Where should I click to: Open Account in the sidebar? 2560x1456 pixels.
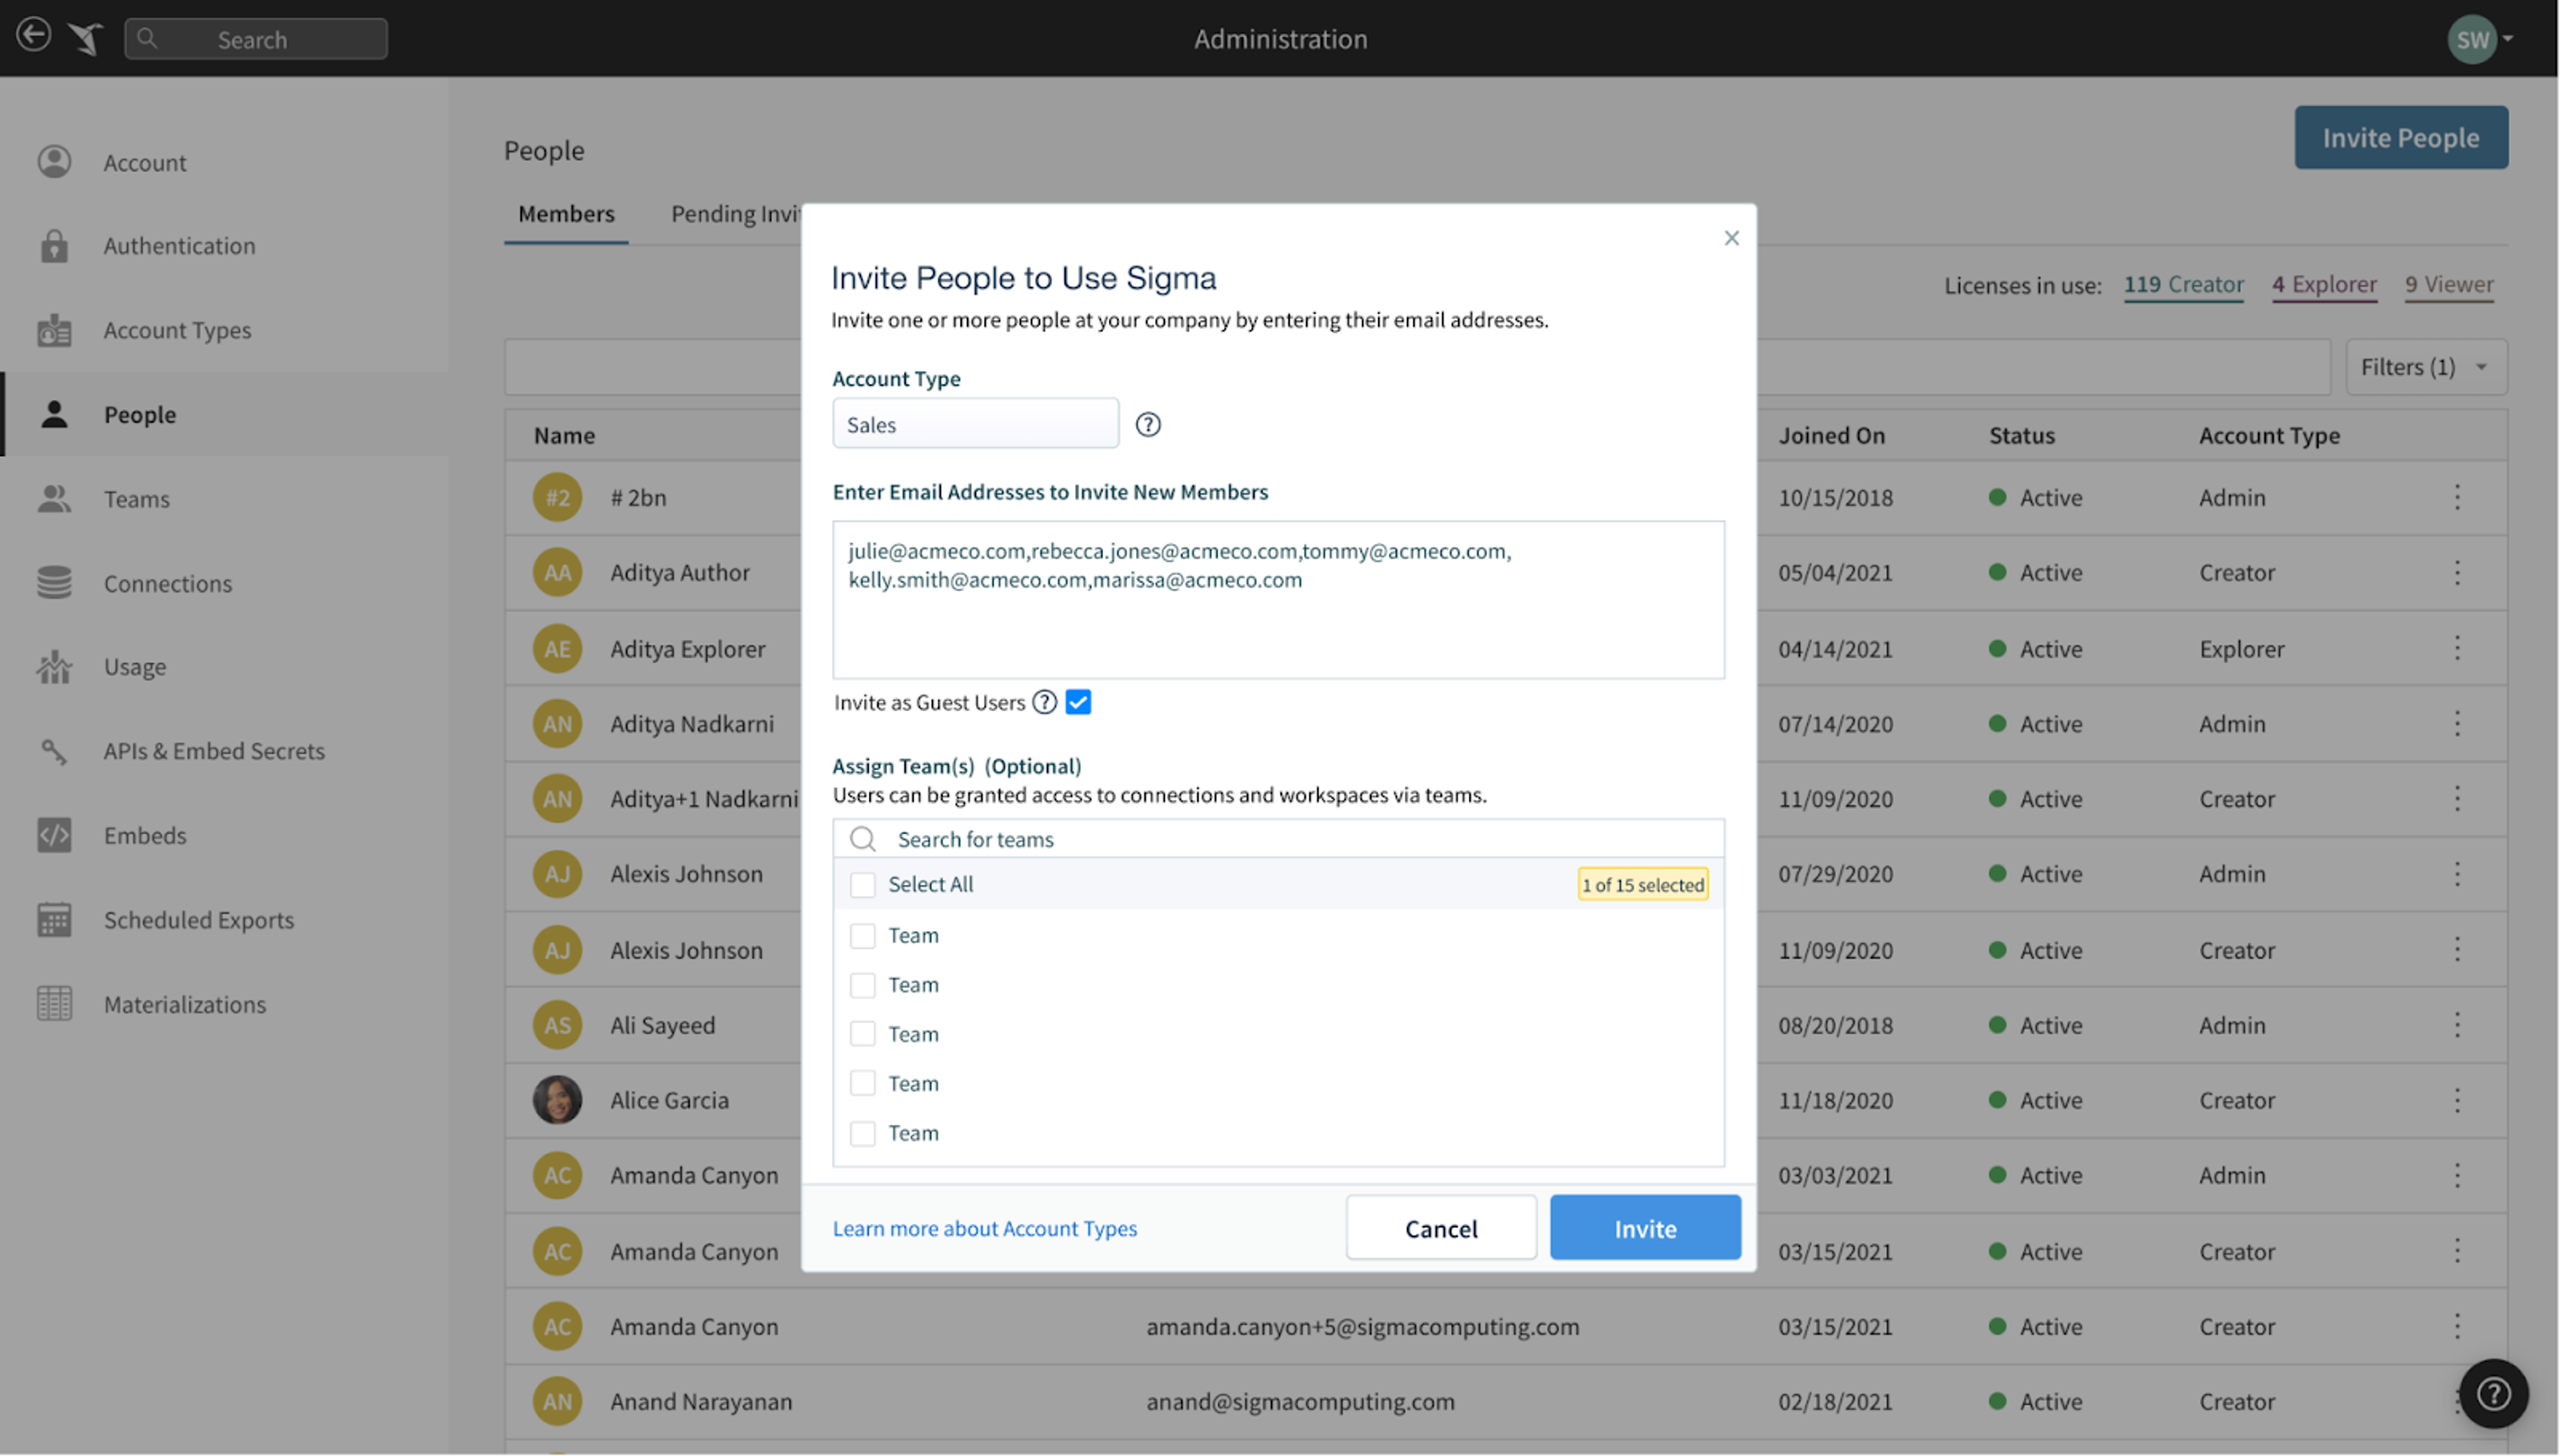[x=145, y=163]
